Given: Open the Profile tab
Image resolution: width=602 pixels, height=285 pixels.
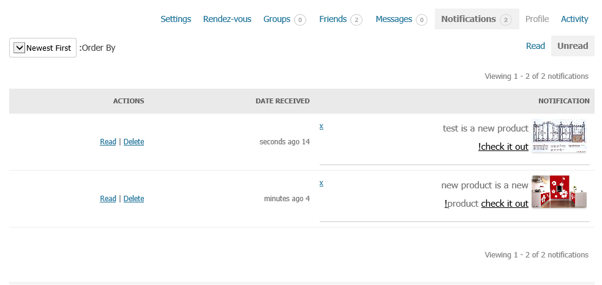Looking at the screenshot, I should coord(536,19).
